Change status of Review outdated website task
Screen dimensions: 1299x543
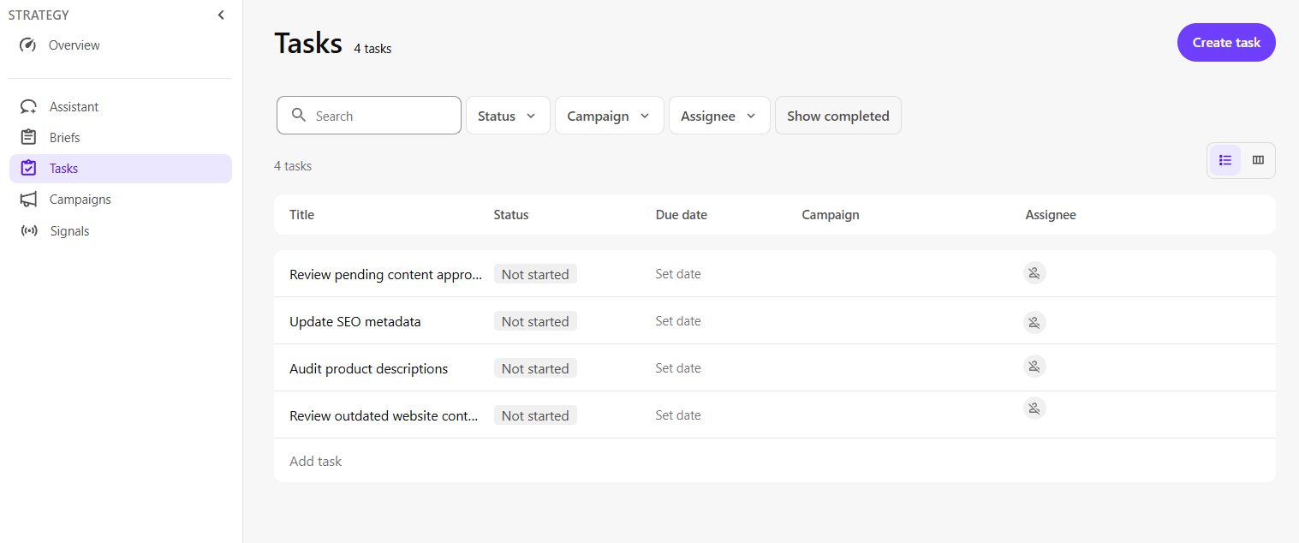click(535, 415)
